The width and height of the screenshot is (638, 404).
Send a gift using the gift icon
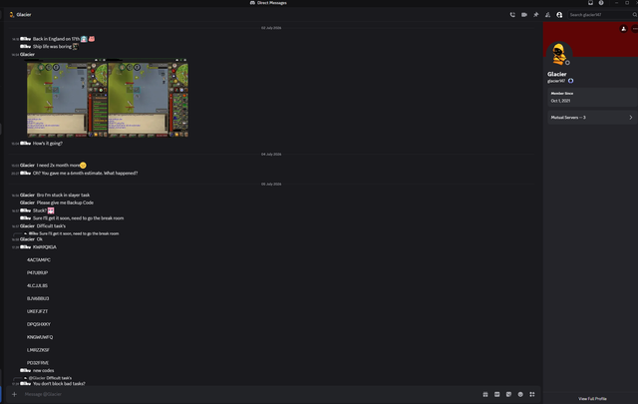point(485,394)
